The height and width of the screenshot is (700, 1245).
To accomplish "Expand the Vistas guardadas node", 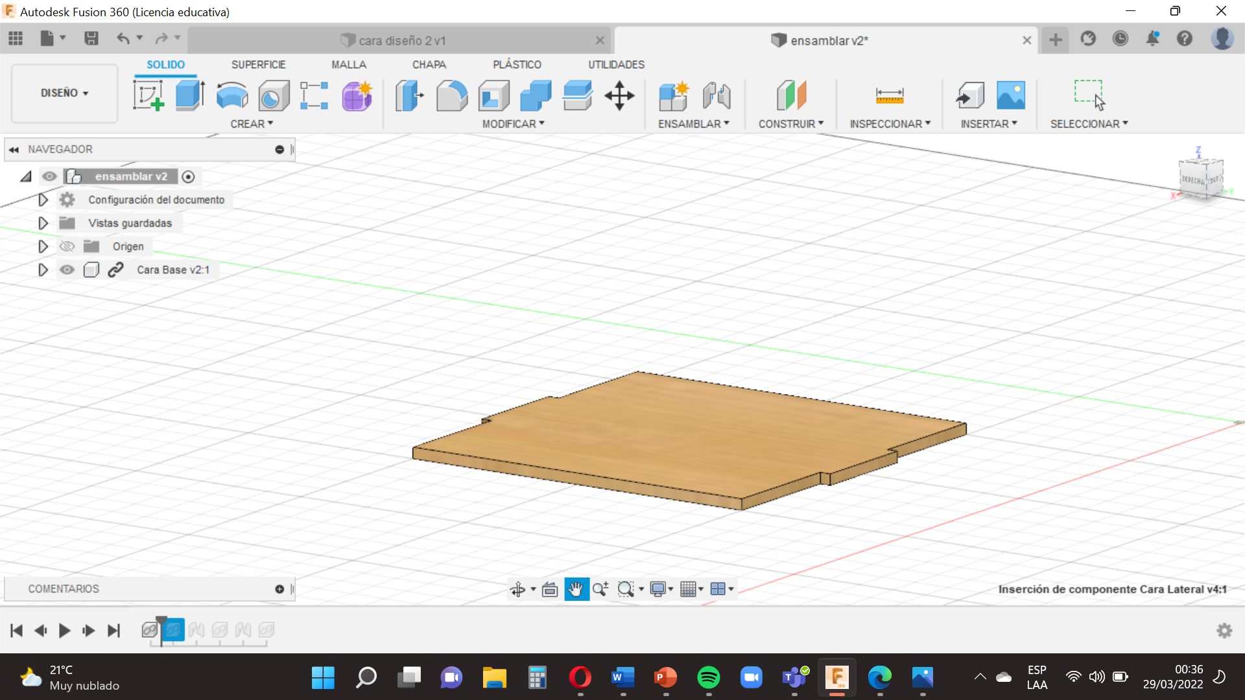I will tap(43, 223).
